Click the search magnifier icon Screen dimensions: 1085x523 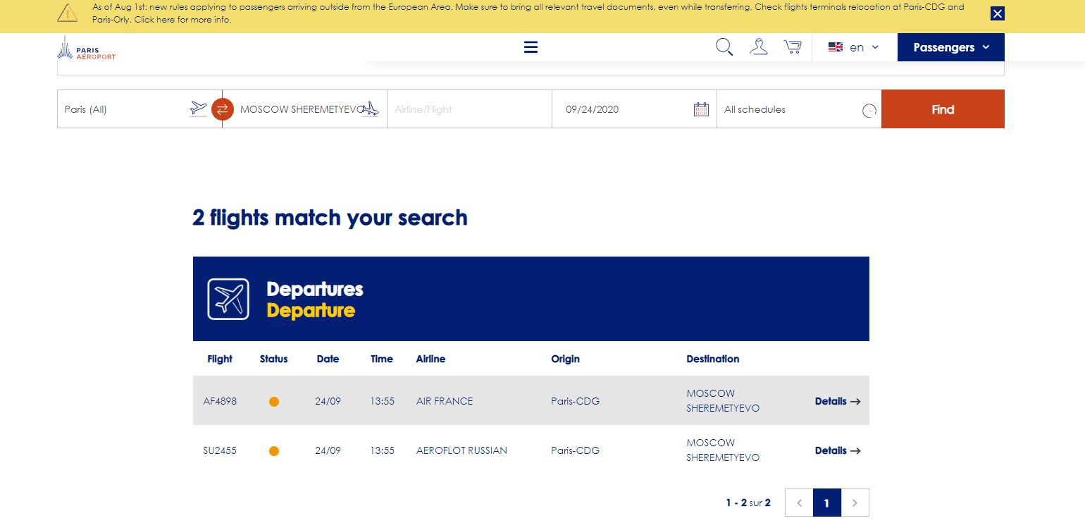(724, 47)
